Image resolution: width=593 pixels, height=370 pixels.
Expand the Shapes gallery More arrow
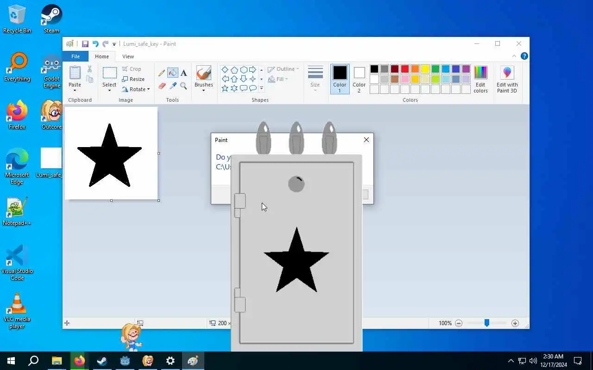[x=261, y=88]
